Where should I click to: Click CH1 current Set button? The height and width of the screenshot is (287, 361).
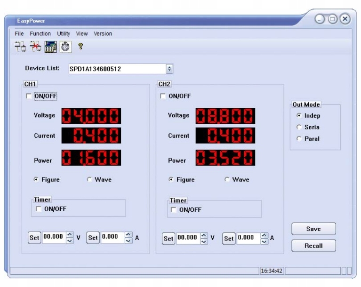[x=93, y=238]
